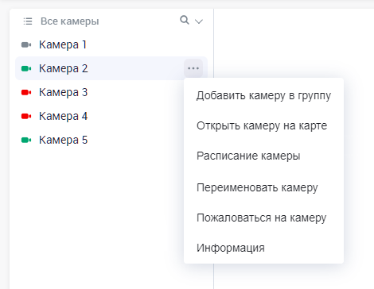374x289 pixels.
Task: Expand the camera groups chevron
Action: 199,21
